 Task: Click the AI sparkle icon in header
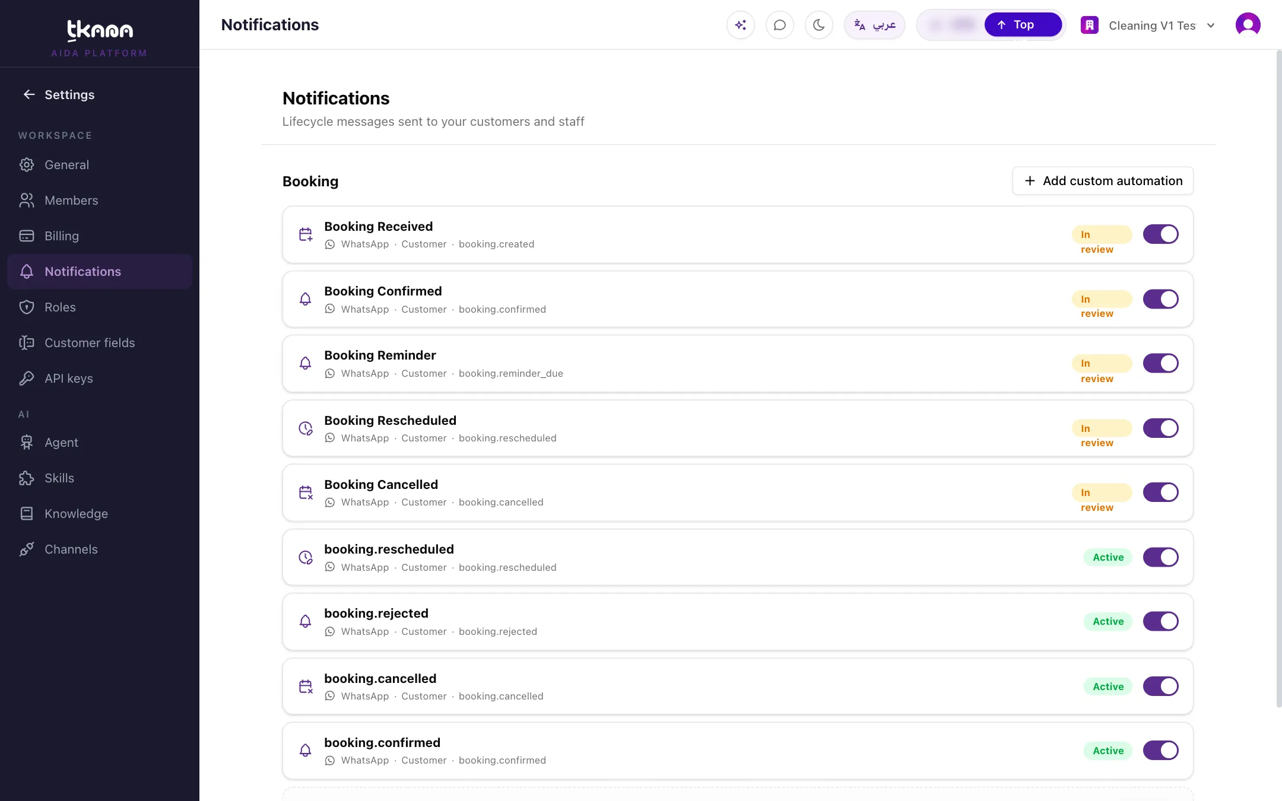pyautogui.click(x=740, y=25)
